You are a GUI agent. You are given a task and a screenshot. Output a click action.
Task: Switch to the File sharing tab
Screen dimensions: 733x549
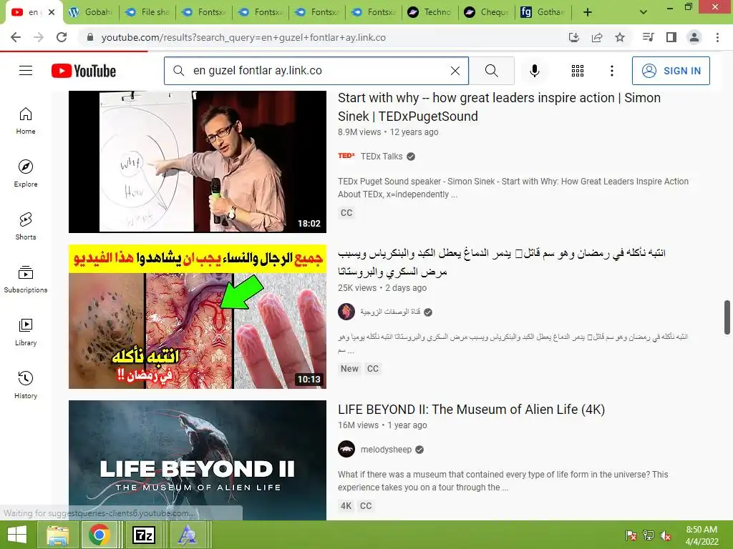[x=147, y=12]
